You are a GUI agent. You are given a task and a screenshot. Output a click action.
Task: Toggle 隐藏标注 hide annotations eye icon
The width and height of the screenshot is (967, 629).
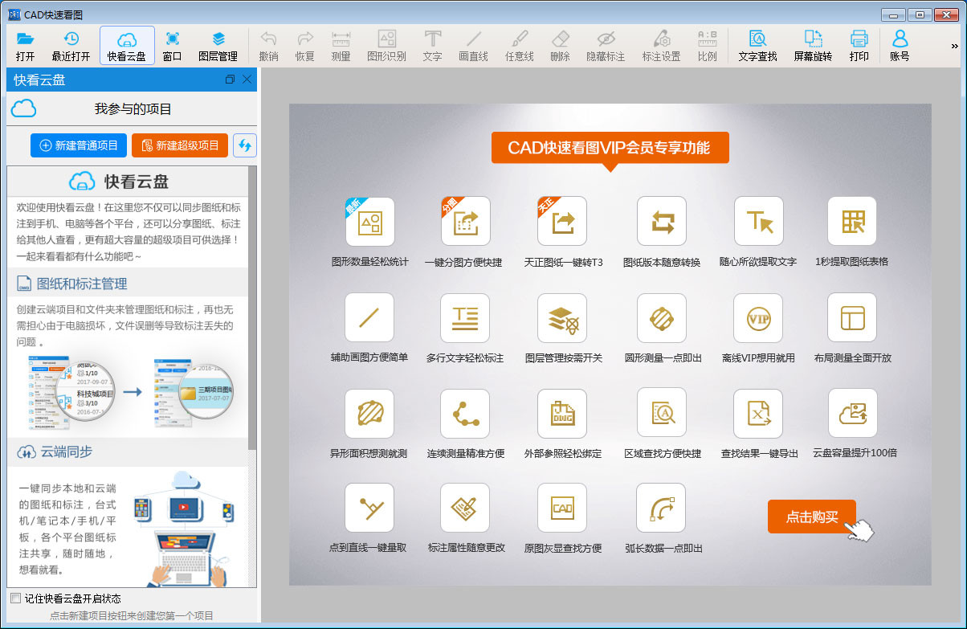click(x=606, y=46)
